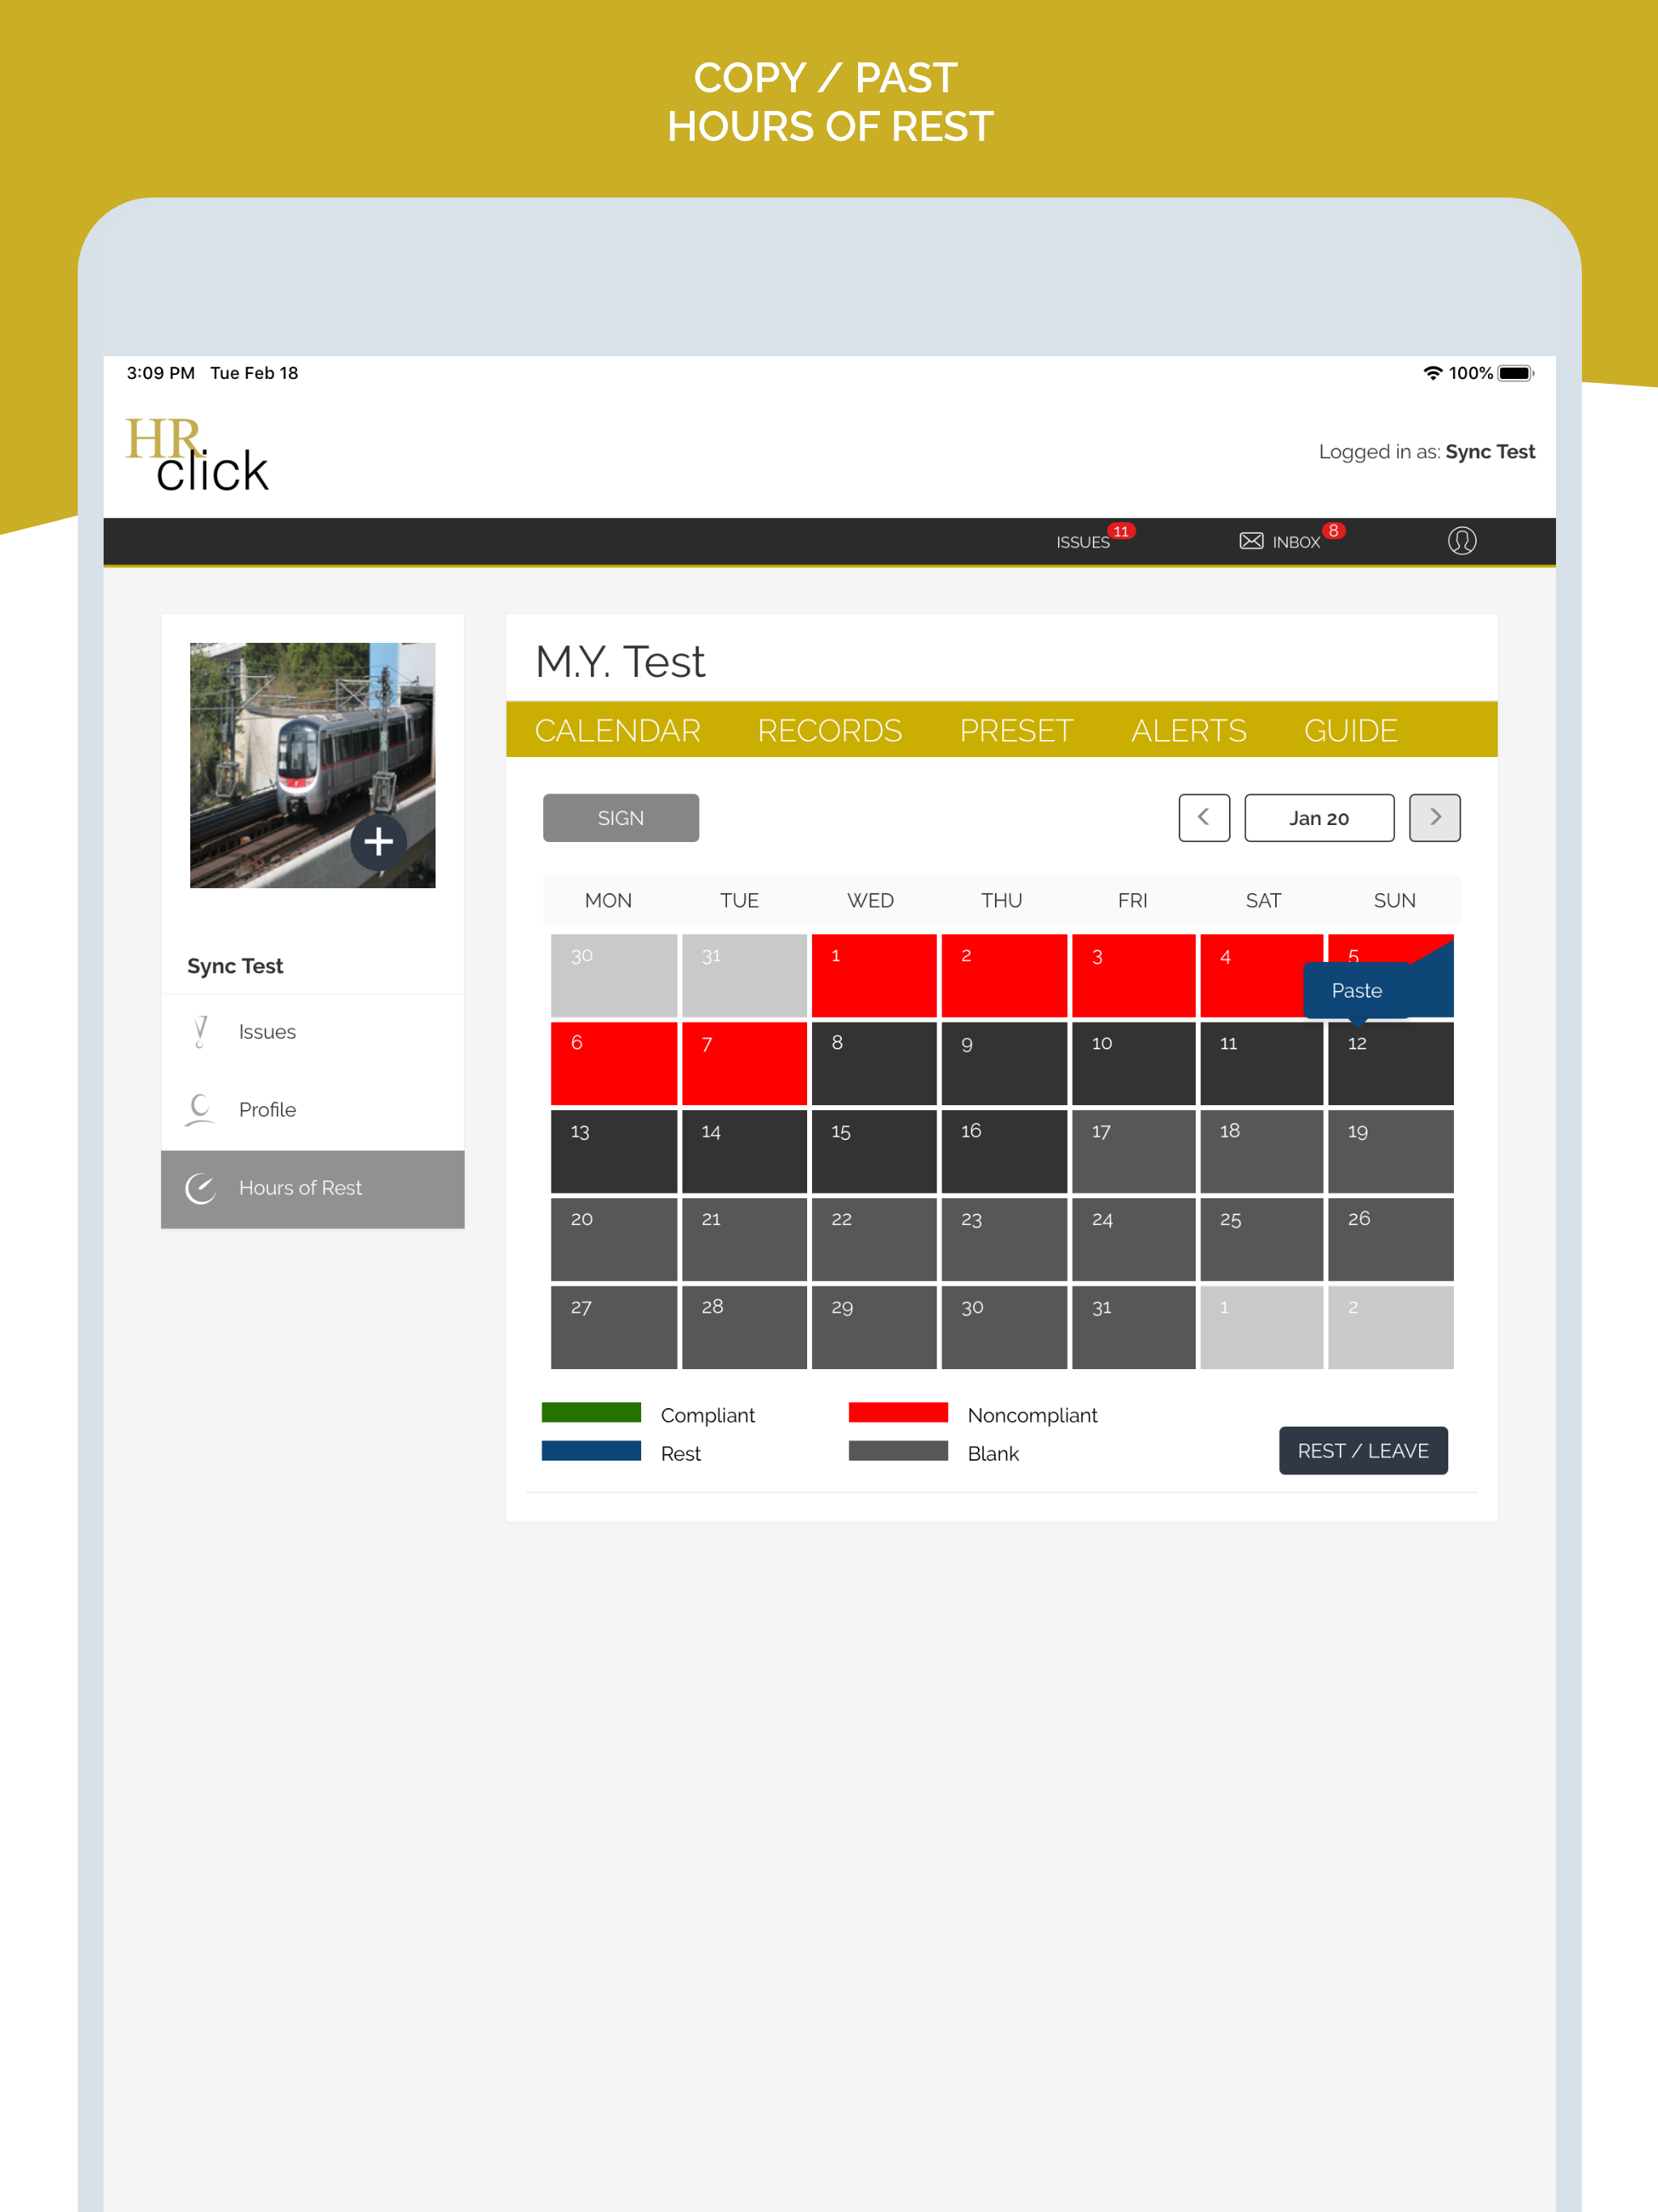Open Profile in the sidebar
Screen dimensions: 1658x2212
[312, 1110]
